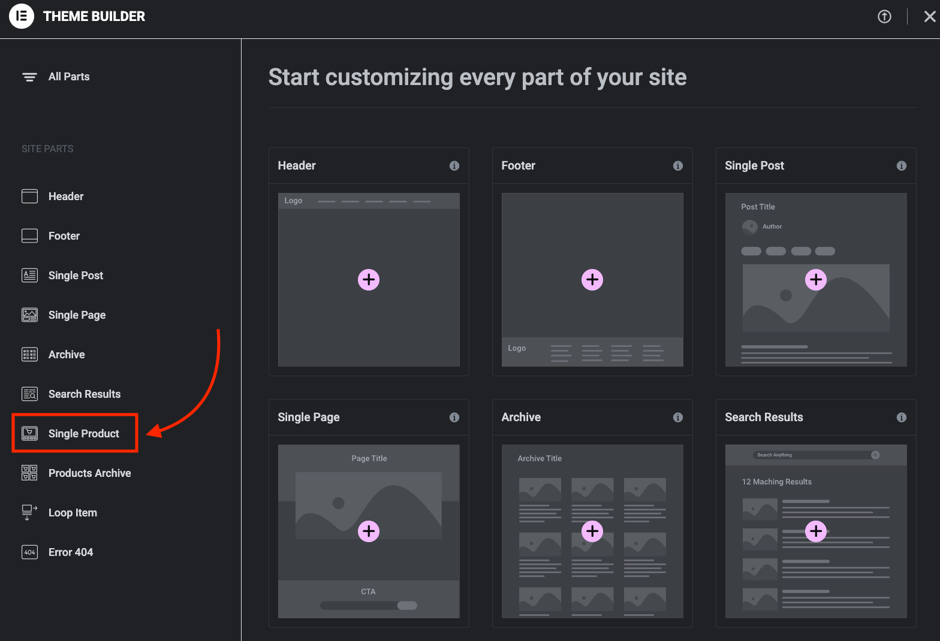Click the Page Title text in Single Page preview

369,458
